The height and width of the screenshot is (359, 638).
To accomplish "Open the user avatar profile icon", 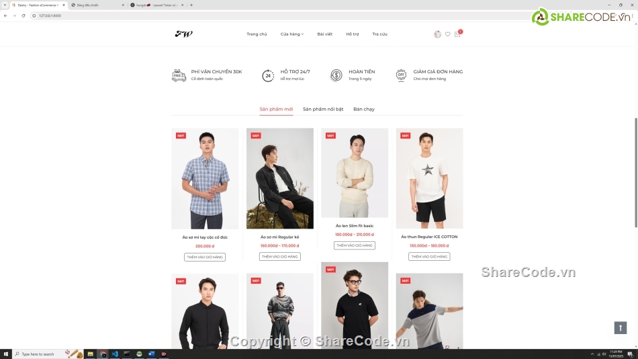I will 437,34.
